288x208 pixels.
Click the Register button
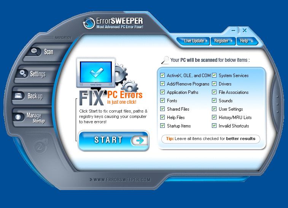click(223, 41)
